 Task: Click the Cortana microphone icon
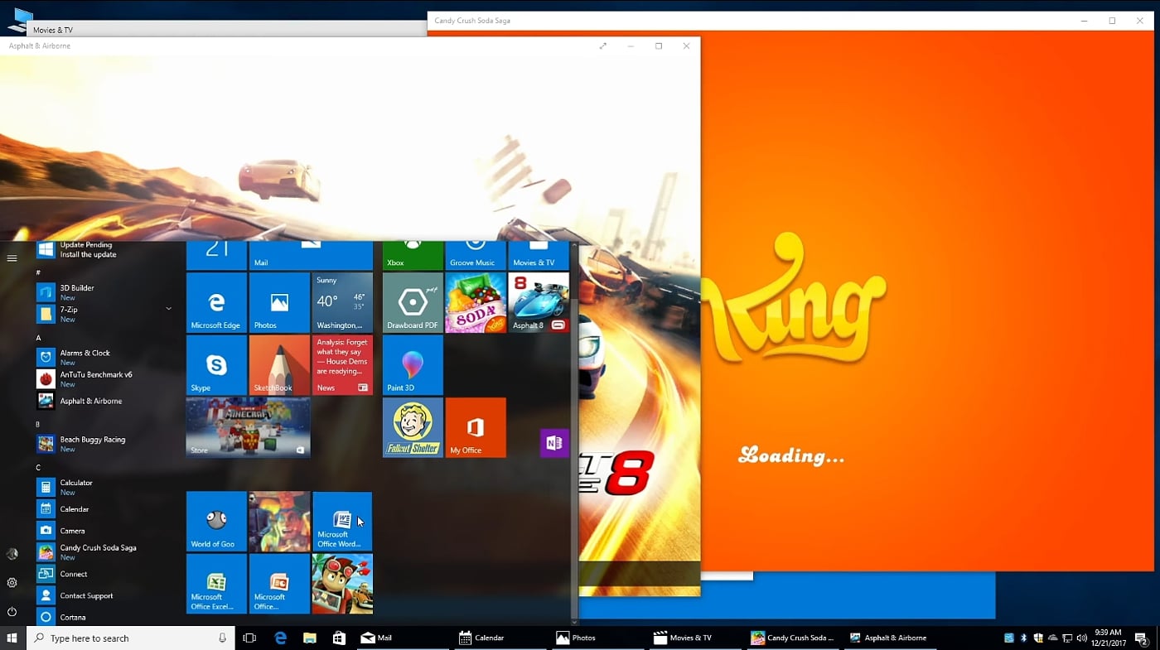[222, 638]
